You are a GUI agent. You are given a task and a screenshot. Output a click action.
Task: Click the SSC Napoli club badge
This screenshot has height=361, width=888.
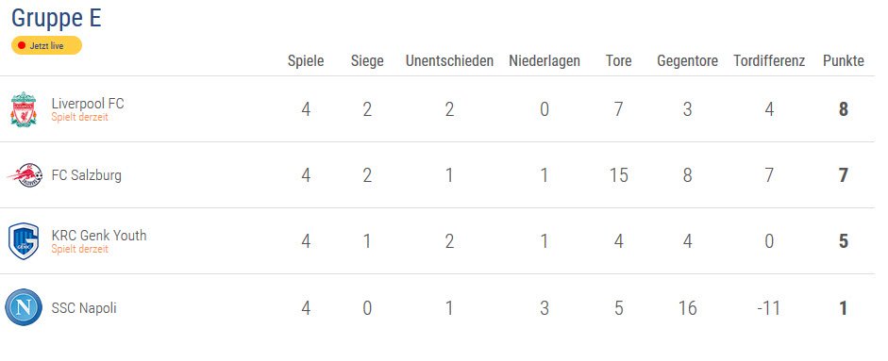tap(24, 308)
